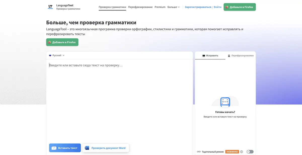The height and width of the screenshot is (155, 302).
Task: Go to Перефразирование in the top navigation
Action: coord(140,7)
